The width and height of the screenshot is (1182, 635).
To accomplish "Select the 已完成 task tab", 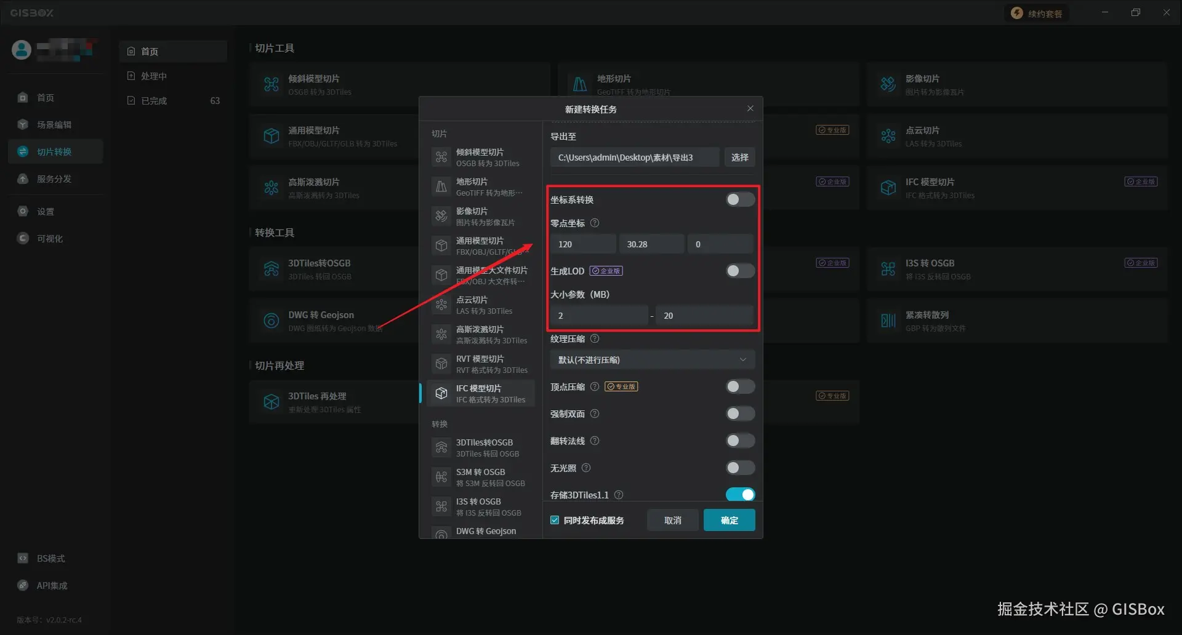I will tap(173, 100).
